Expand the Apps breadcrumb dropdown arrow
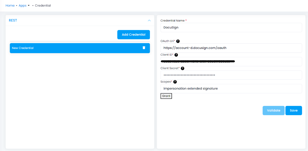308x151 pixels. coord(28,5)
